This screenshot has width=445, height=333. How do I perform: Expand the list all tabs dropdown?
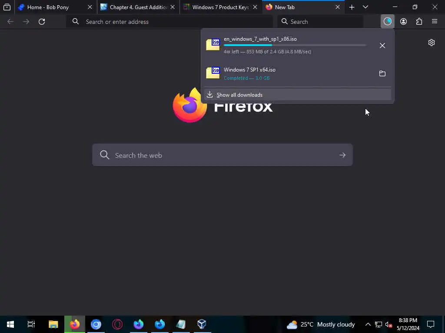point(365,7)
